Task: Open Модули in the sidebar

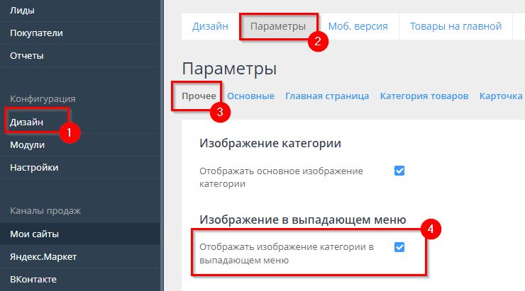Action: click(x=27, y=145)
